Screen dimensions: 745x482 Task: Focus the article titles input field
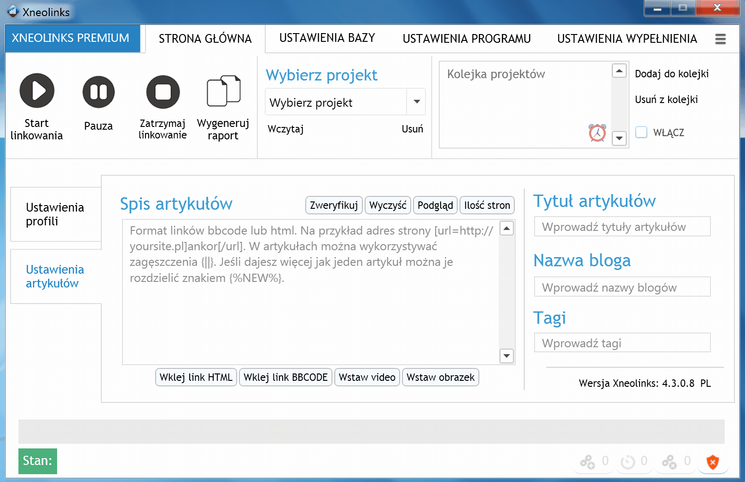click(622, 226)
